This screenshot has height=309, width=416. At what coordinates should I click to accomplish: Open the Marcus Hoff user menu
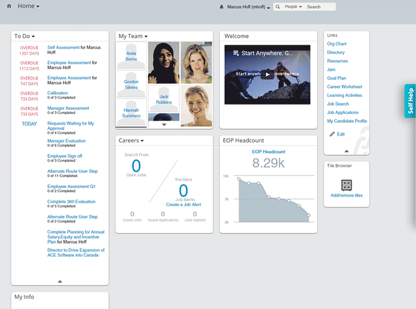click(248, 7)
